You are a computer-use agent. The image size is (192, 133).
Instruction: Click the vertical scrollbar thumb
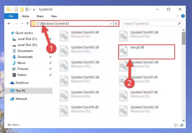(184, 38)
